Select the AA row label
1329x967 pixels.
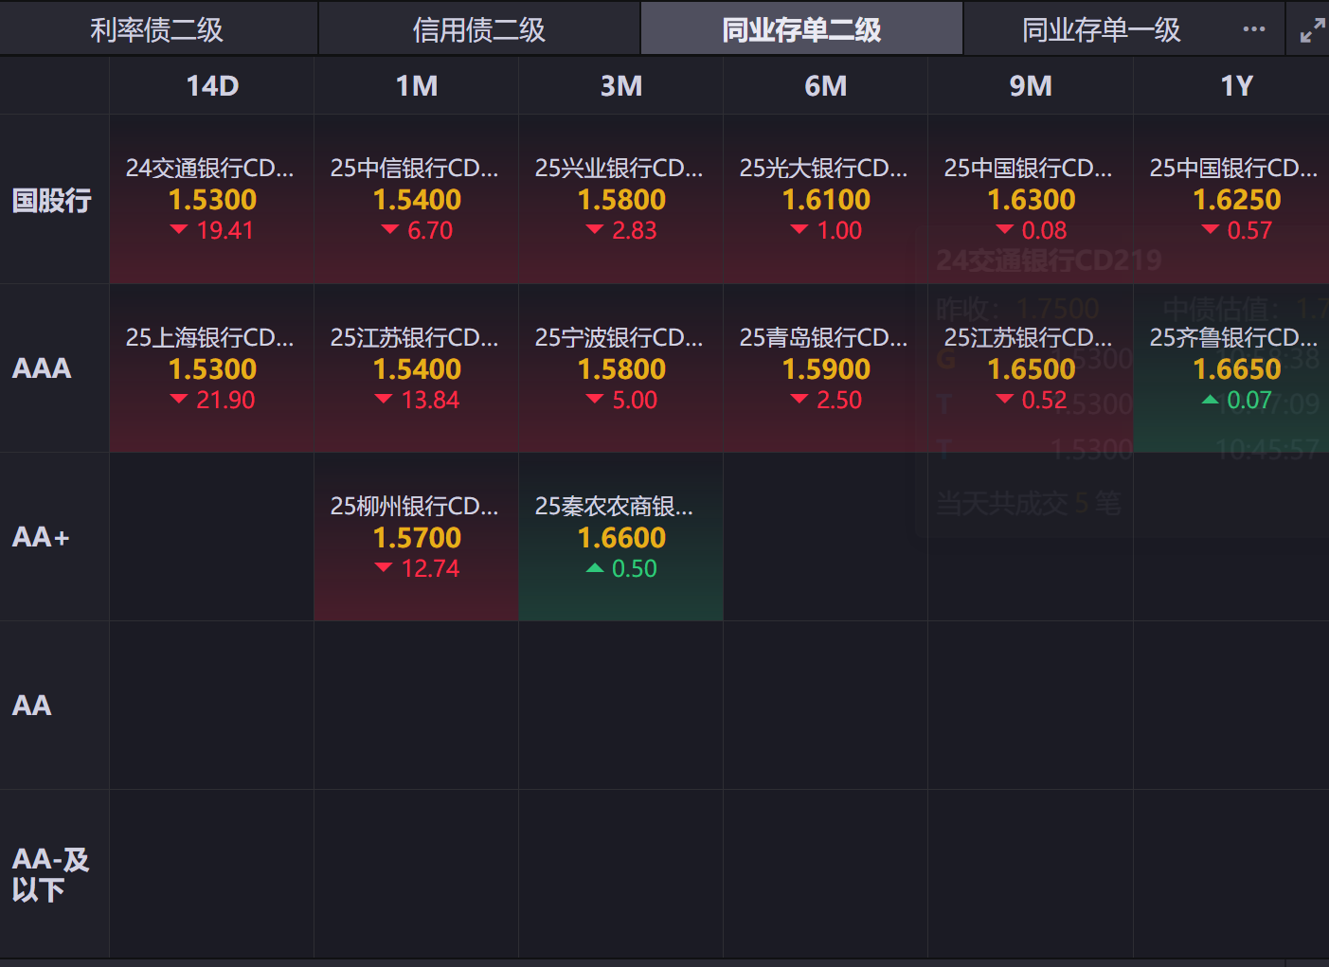[x=31, y=706]
